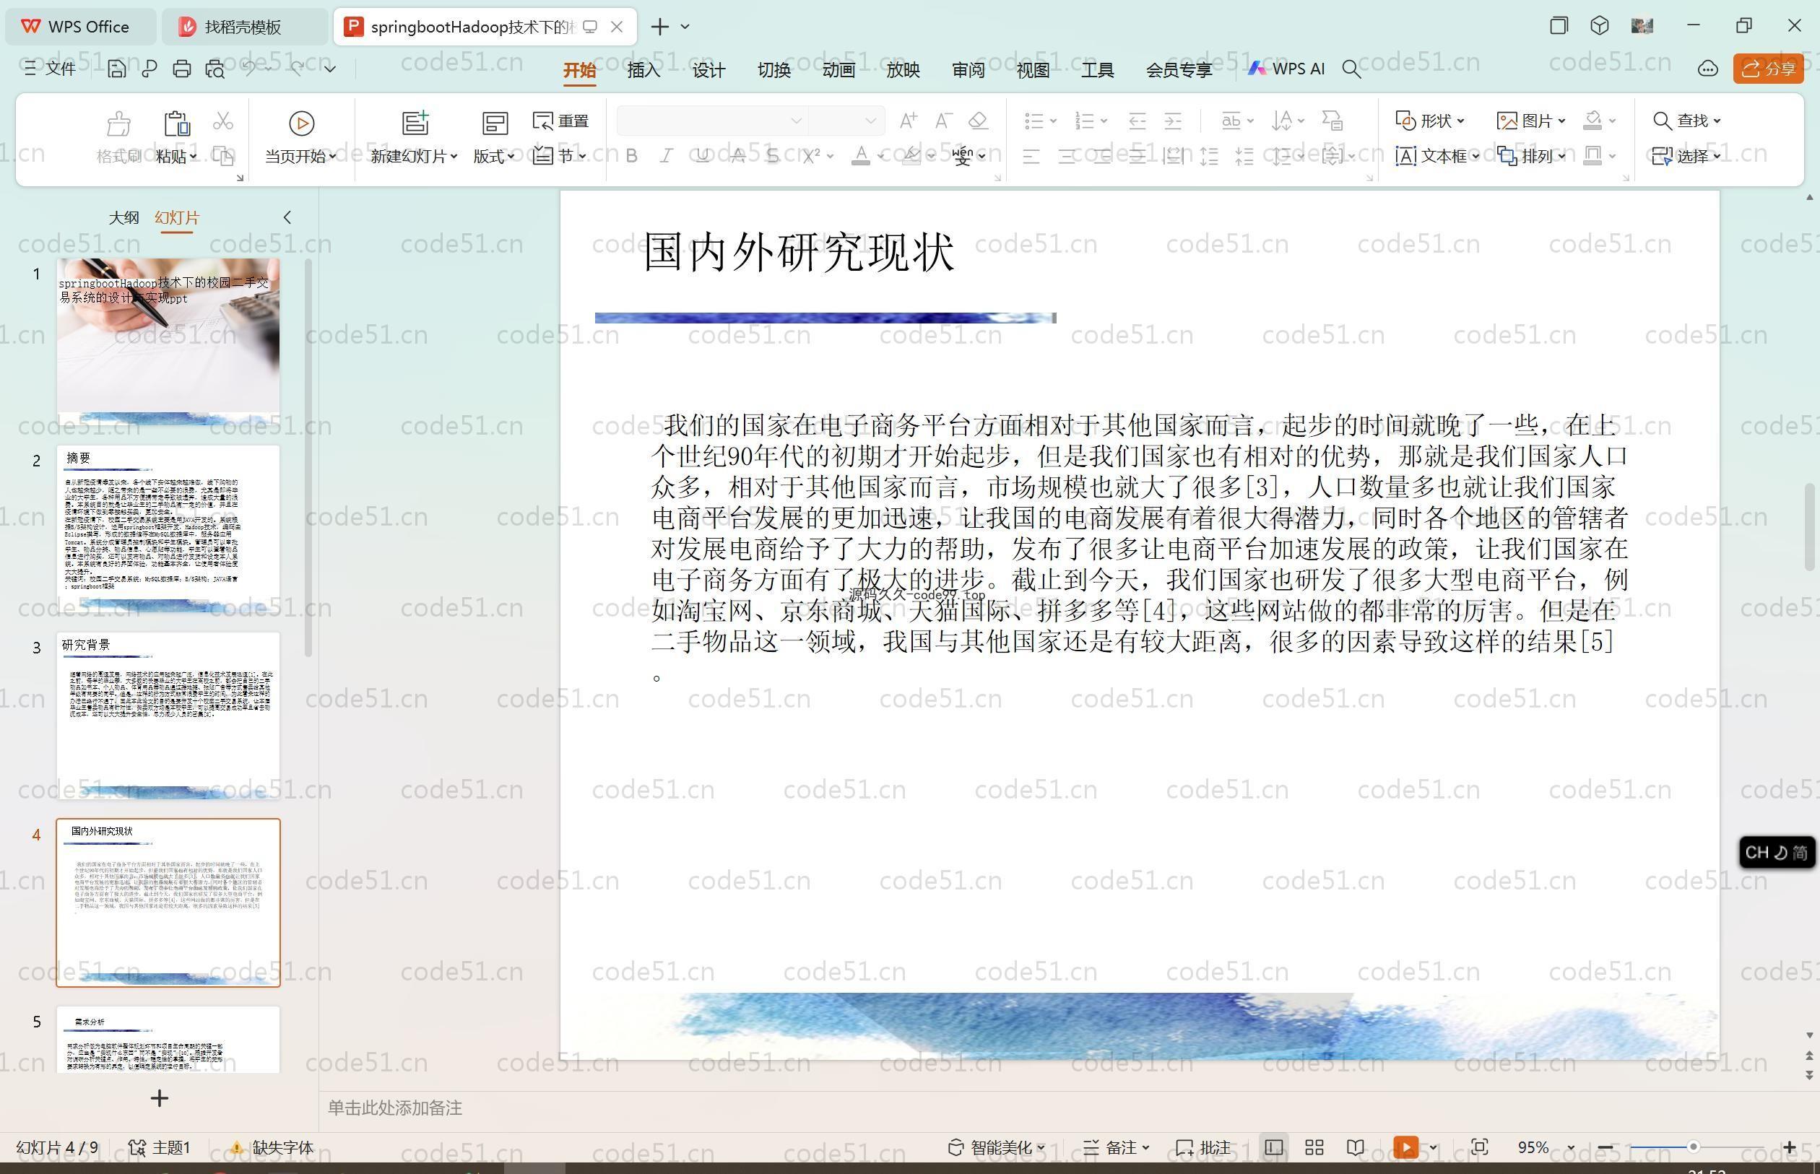Image resolution: width=1820 pixels, height=1174 pixels.
Task: Click Increase Font Size icon
Action: pyautogui.click(x=908, y=121)
